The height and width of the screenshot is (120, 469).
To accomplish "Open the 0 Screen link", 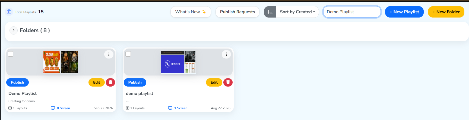I will [64, 108].
